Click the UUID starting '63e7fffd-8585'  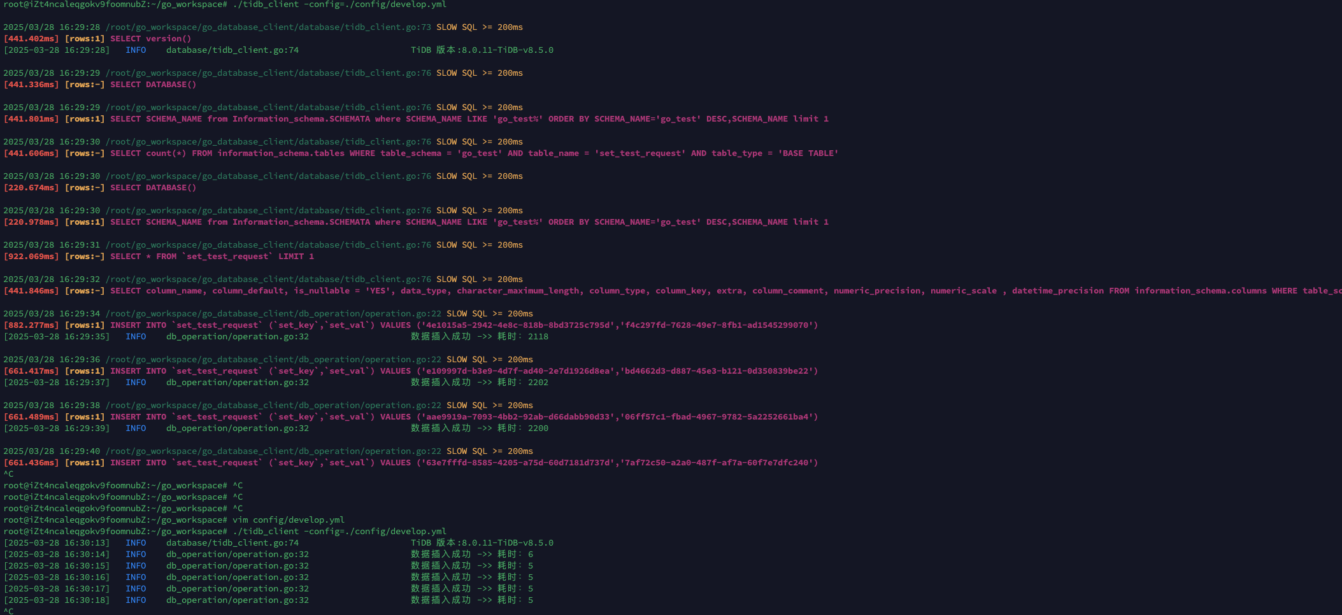518,463
